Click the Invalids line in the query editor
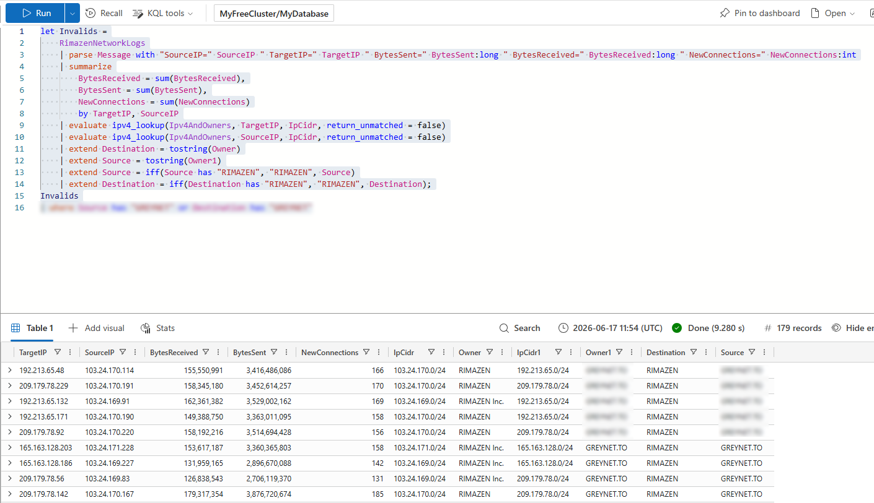 click(x=60, y=196)
